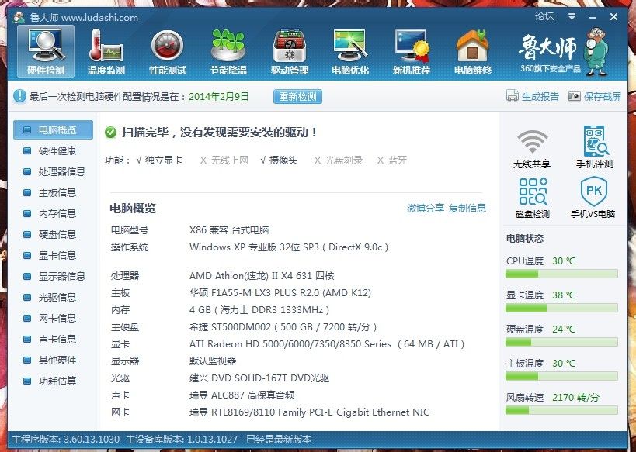The image size is (636, 452).
Task: Click the 海力士 DDR3 1333MHz memory value
Action: click(259, 310)
